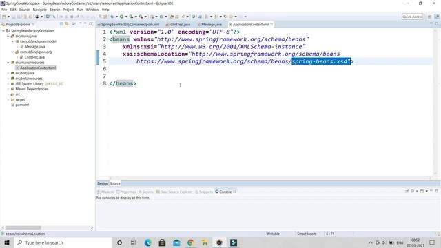Open Microsoft Edge from the taskbar
The image size is (441, 248).
click(148, 242)
